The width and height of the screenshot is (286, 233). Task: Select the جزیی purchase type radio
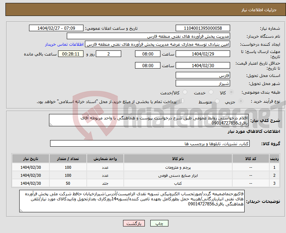[241, 101]
